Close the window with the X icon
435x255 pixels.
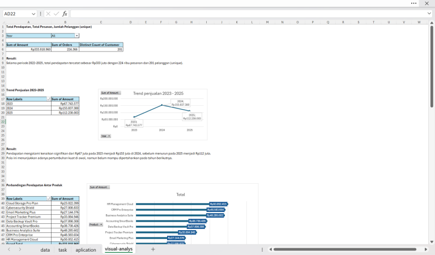click(427, 3)
